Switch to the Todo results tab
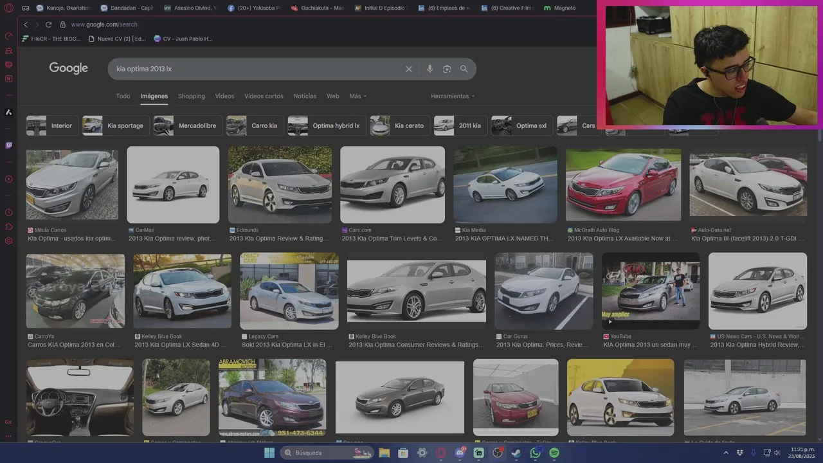Screen dimensions: 823x463 pos(123,96)
